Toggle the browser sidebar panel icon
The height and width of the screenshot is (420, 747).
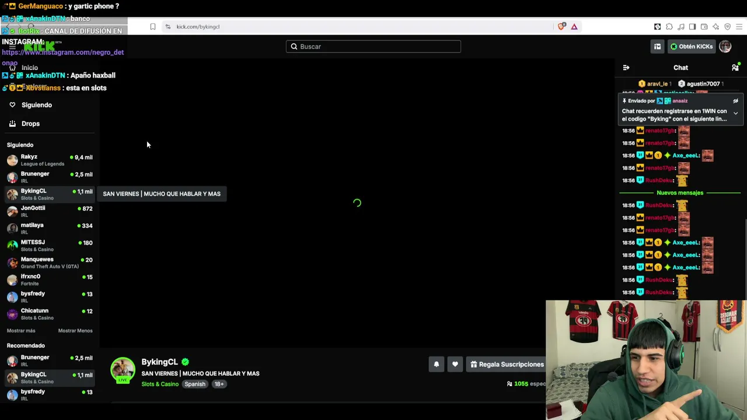[x=692, y=26]
